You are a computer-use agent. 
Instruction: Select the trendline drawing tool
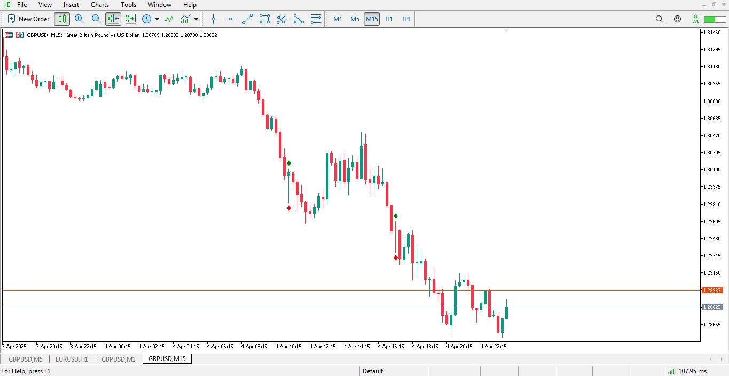pyautogui.click(x=247, y=19)
